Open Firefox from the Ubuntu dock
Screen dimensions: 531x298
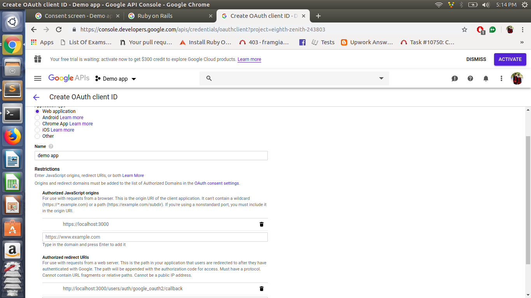click(12, 136)
